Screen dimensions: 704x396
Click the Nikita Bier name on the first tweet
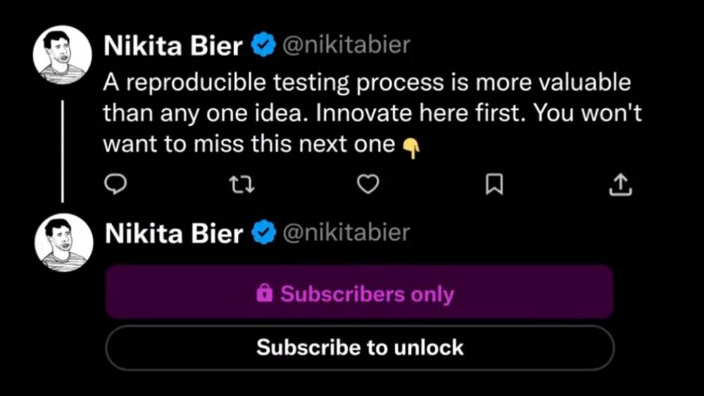(173, 47)
